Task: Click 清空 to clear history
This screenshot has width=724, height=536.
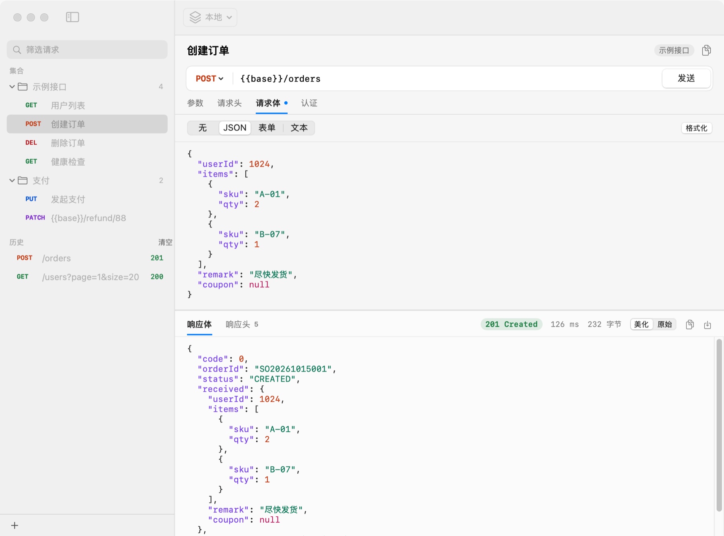Action: pos(165,242)
